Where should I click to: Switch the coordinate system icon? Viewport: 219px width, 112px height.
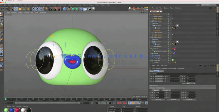click(x=46, y=9)
